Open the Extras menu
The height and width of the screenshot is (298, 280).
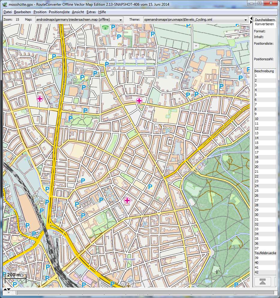pos(91,12)
